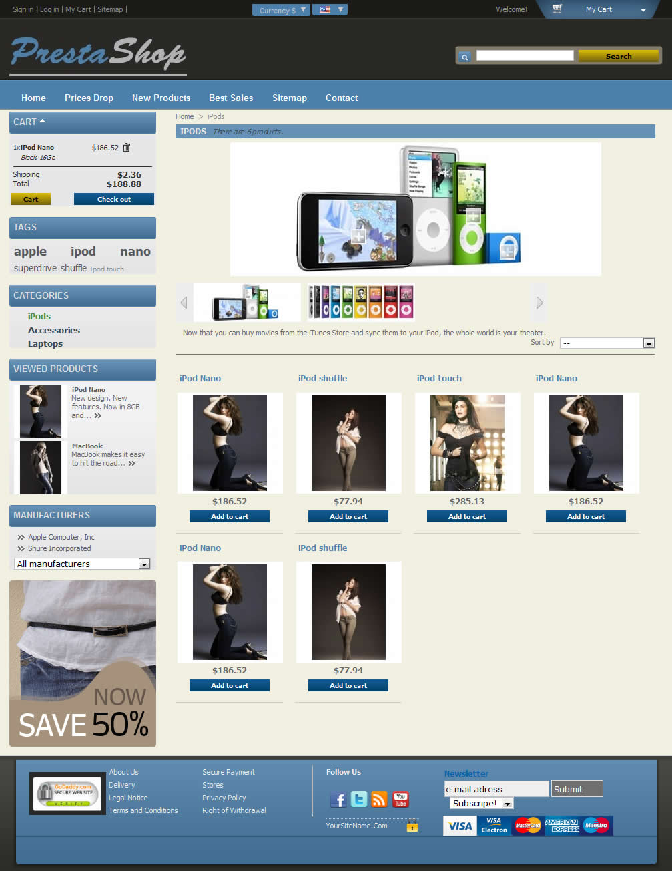Image resolution: width=672 pixels, height=871 pixels.
Task: Select the iPods category
Action: pos(39,316)
